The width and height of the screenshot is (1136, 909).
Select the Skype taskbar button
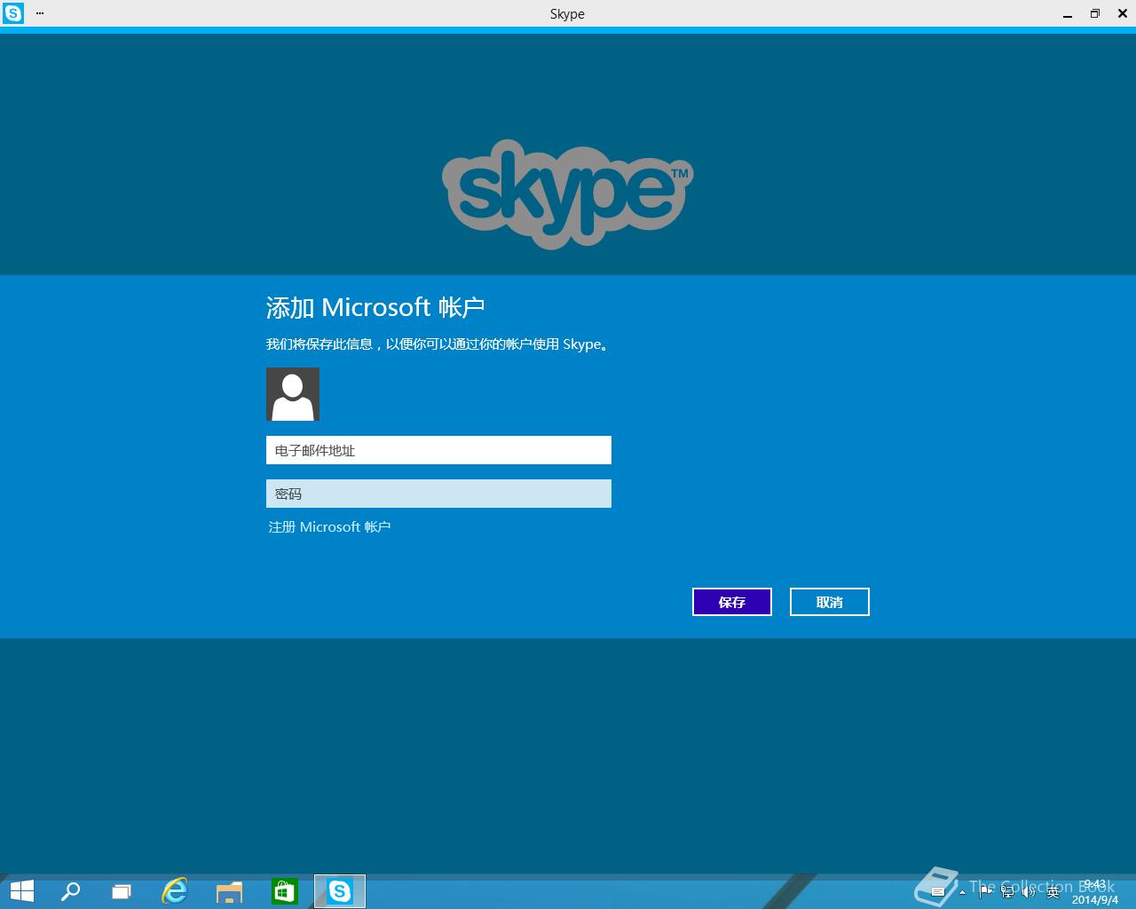[x=340, y=891]
